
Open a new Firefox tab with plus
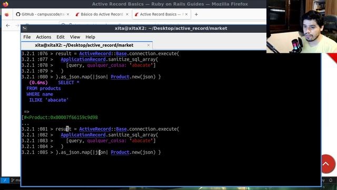[196, 14]
